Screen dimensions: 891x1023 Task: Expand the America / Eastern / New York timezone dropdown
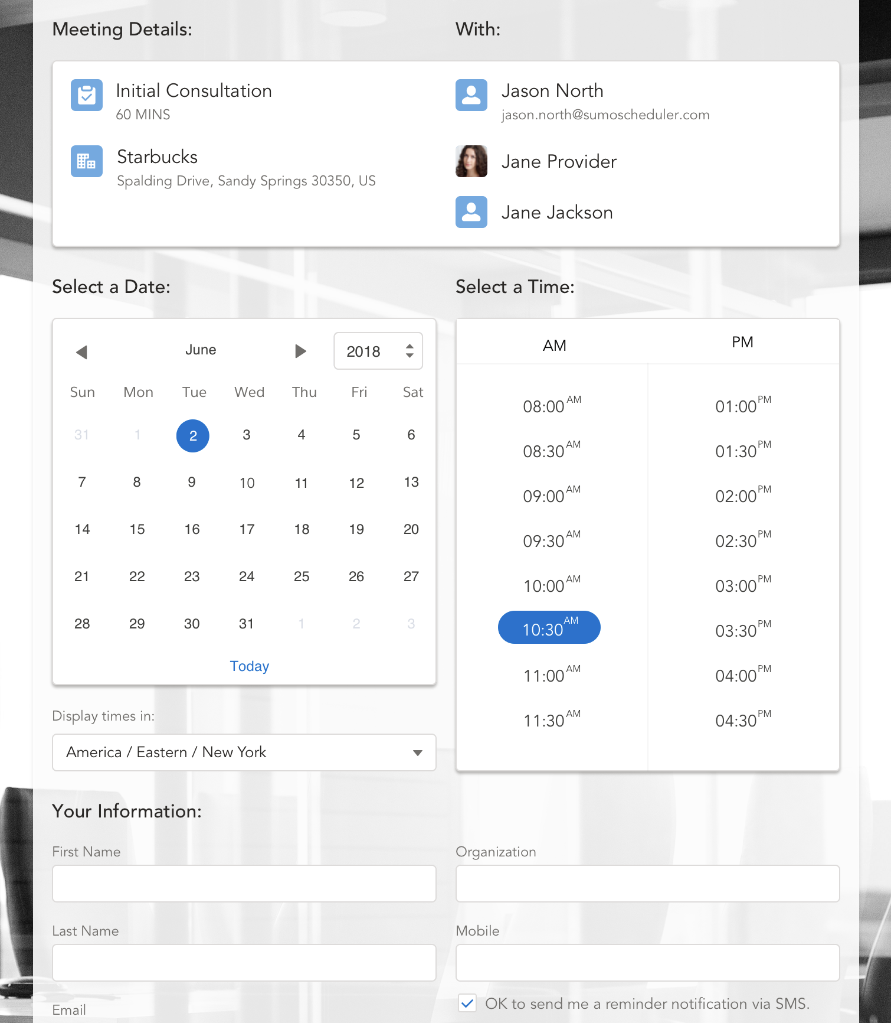(x=244, y=752)
